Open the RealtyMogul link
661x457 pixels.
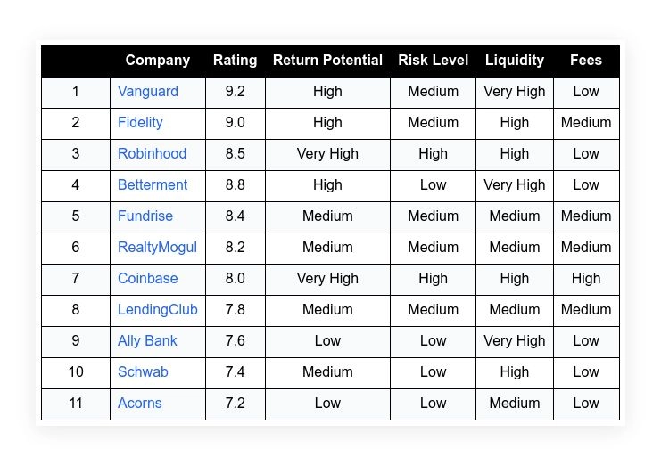(157, 248)
